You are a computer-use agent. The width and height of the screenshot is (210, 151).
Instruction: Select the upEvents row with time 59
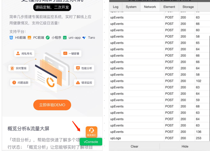point(159,100)
